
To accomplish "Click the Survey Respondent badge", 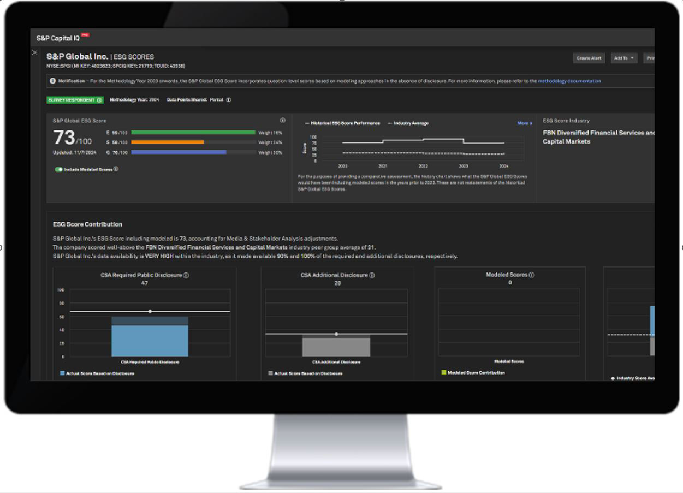I will [75, 100].
